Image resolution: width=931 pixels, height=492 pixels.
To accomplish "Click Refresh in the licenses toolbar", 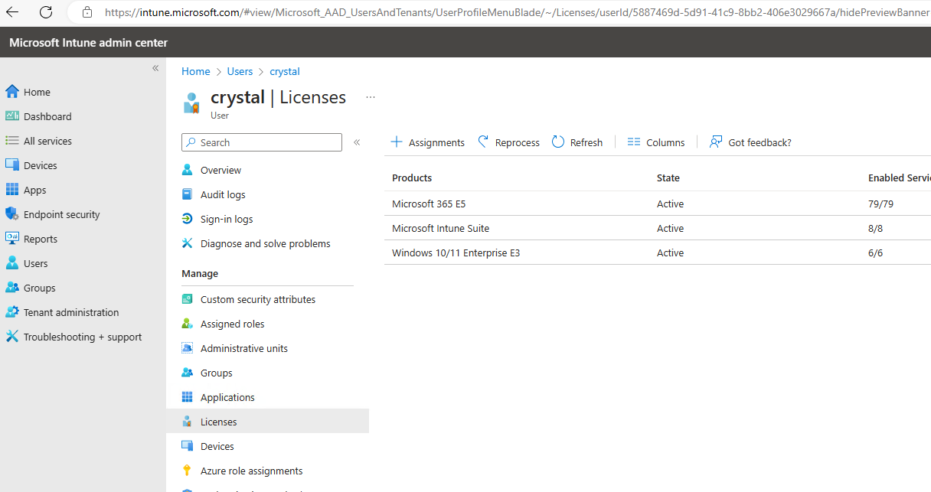I will pyautogui.click(x=577, y=142).
